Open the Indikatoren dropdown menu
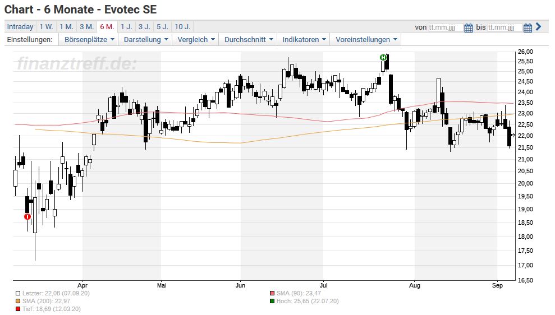The image size is (555, 315). pos(304,40)
